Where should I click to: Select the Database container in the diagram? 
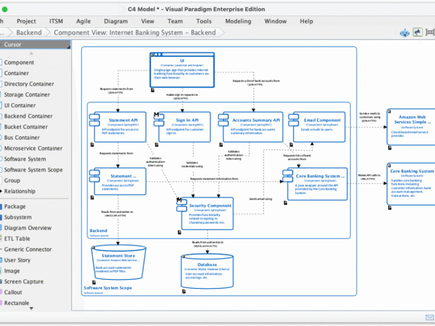pos(207,269)
